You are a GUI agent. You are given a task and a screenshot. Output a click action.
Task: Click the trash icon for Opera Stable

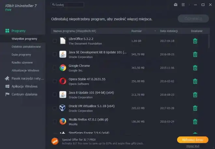coord(195,81)
